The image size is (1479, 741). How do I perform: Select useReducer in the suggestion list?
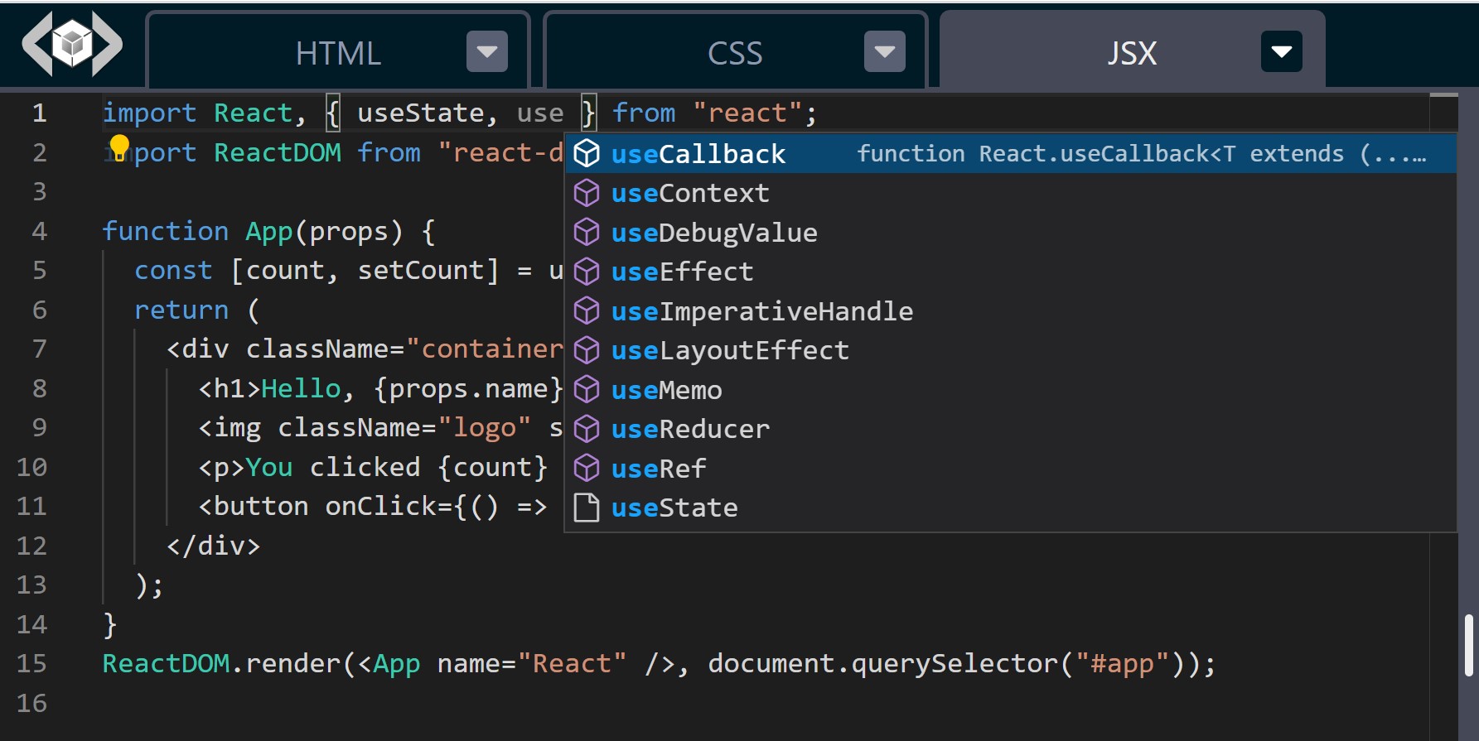tap(690, 429)
